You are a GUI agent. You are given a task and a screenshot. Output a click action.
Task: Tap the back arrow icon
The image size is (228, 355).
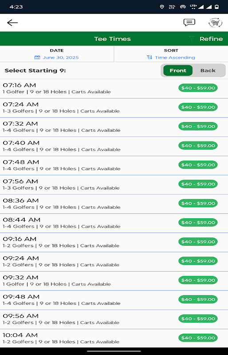12,23
